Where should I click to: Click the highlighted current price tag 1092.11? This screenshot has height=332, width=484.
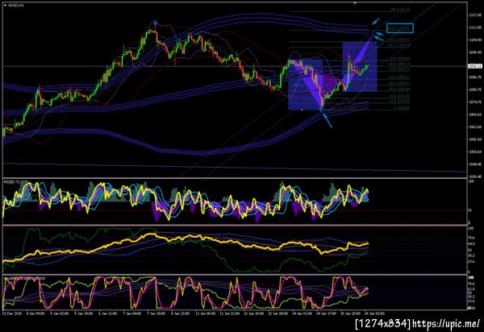[x=474, y=66]
